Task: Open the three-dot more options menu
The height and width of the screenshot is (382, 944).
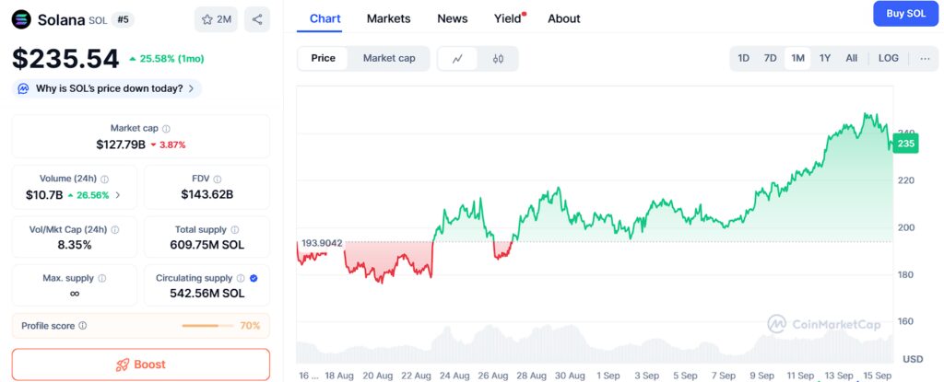Action: tap(925, 58)
